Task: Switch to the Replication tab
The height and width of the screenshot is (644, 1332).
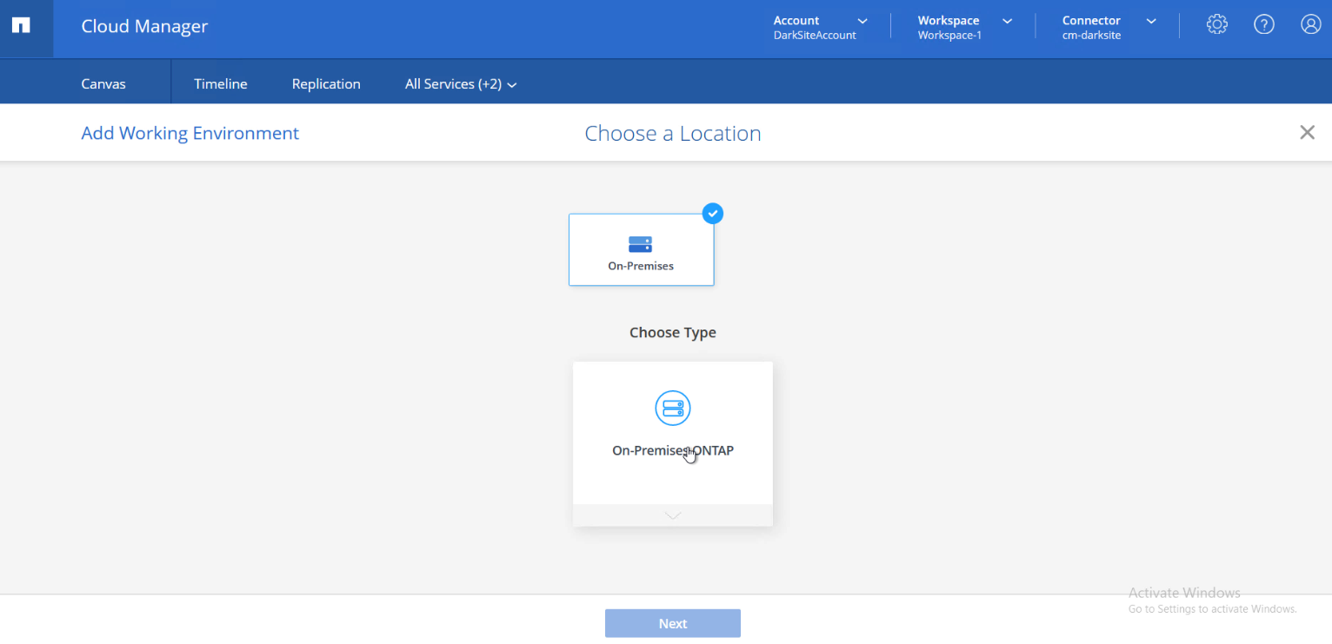Action: click(326, 84)
